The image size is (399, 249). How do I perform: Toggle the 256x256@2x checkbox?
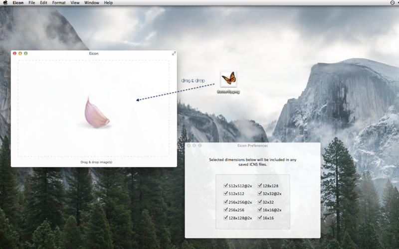tap(226, 202)
